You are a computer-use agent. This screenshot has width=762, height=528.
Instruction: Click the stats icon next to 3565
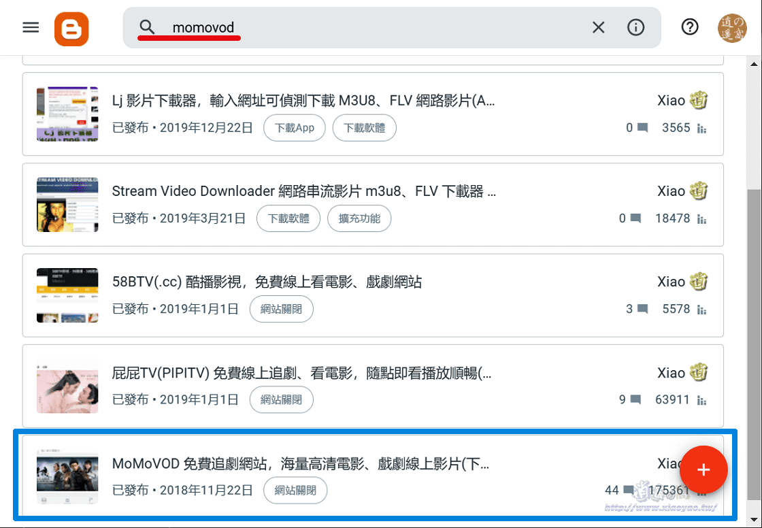point(701,129)
